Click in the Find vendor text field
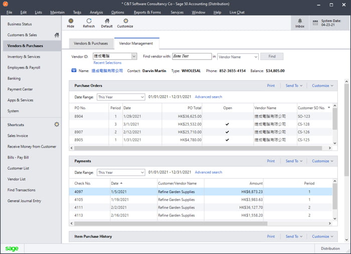The height and width of the screenshot is (254, 351). (192, 56)
